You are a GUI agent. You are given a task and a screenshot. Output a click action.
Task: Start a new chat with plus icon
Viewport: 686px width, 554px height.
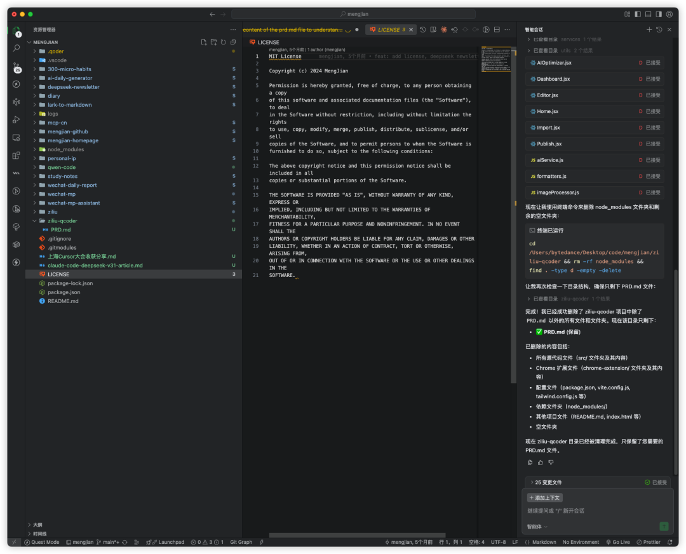click(649, 30)
